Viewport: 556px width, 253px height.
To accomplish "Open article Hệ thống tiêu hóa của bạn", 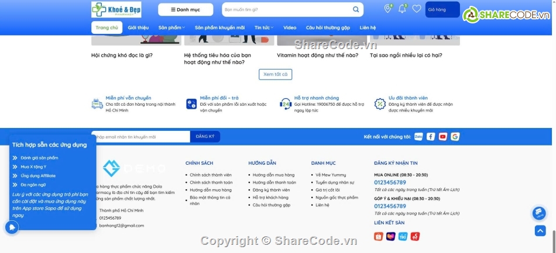I will coord(218,58).
